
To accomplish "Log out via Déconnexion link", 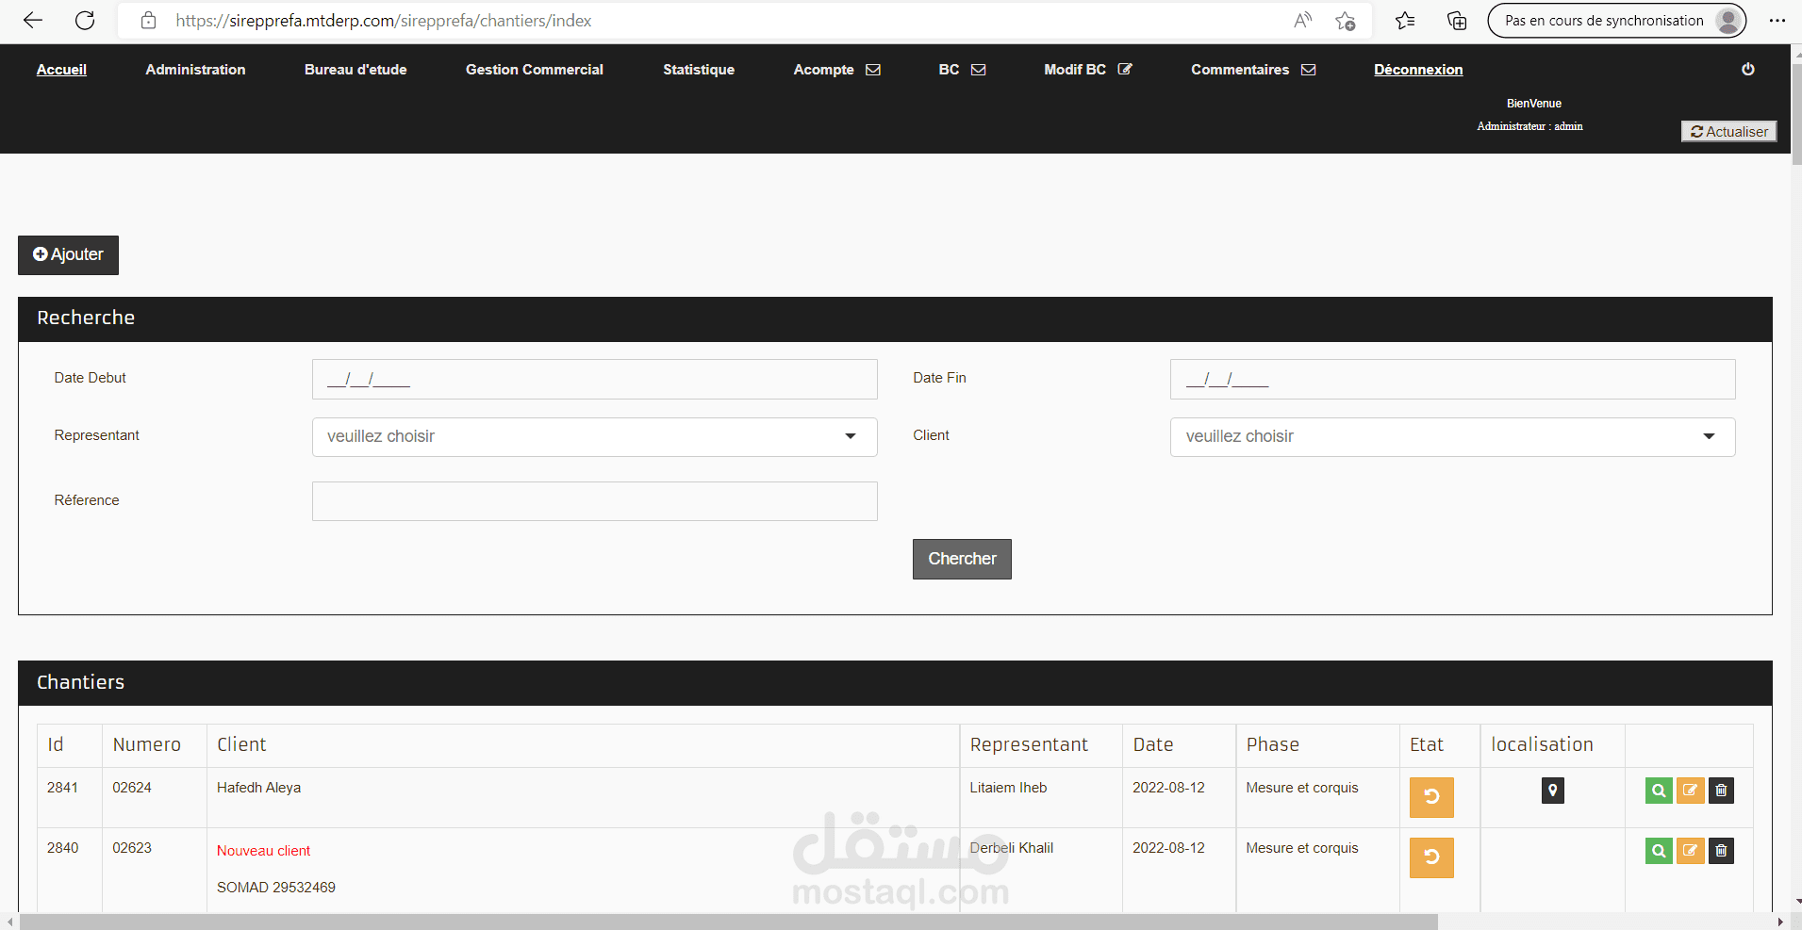I will click(1418, 70).
